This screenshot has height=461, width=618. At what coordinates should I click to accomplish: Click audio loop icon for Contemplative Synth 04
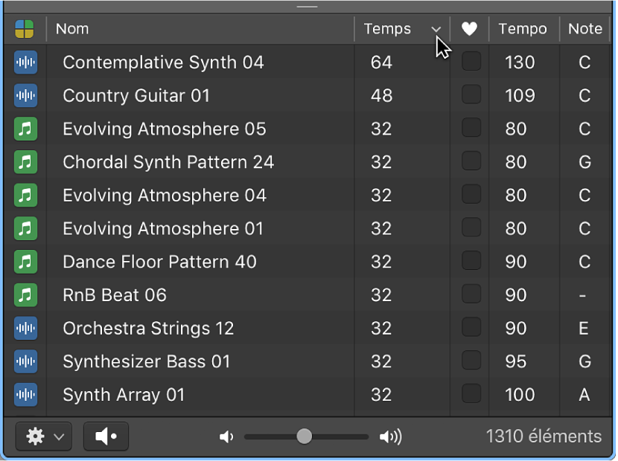tap(25, 62)
